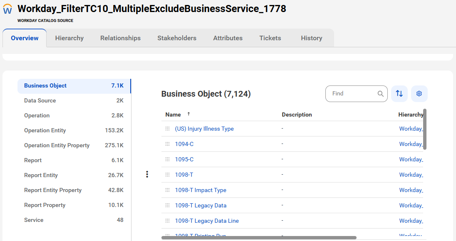This screenshot has height=241, width=456.
Task: Click the search magnifier icon
Action: [x=380, y=94]
